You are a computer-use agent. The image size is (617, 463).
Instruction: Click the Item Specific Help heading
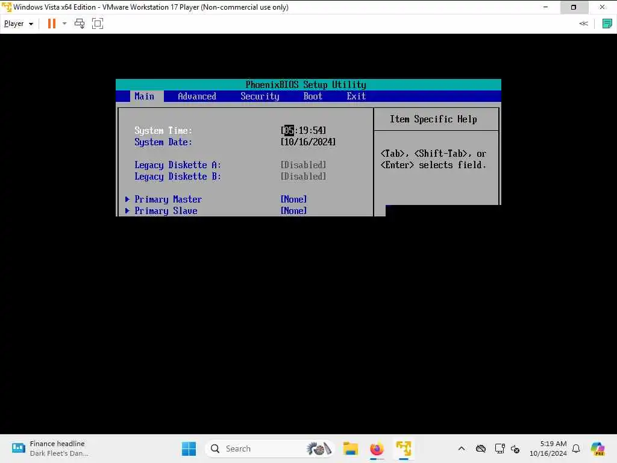[x=433, y=119]
